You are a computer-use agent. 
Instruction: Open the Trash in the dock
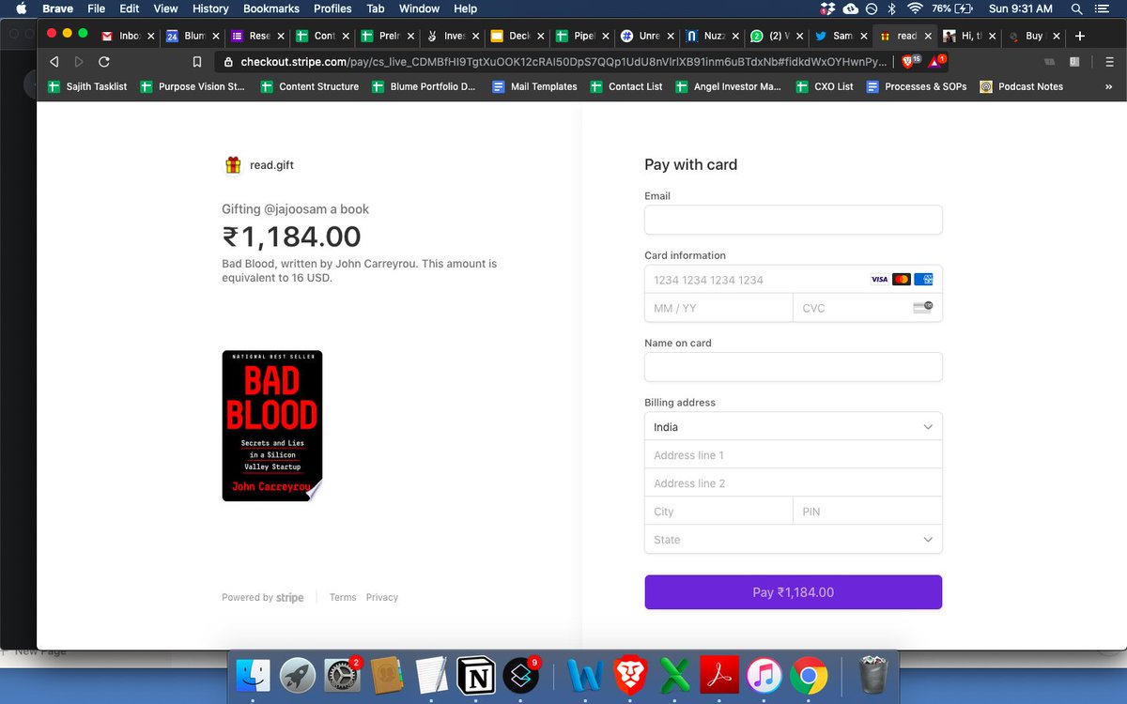pos(873,675)
